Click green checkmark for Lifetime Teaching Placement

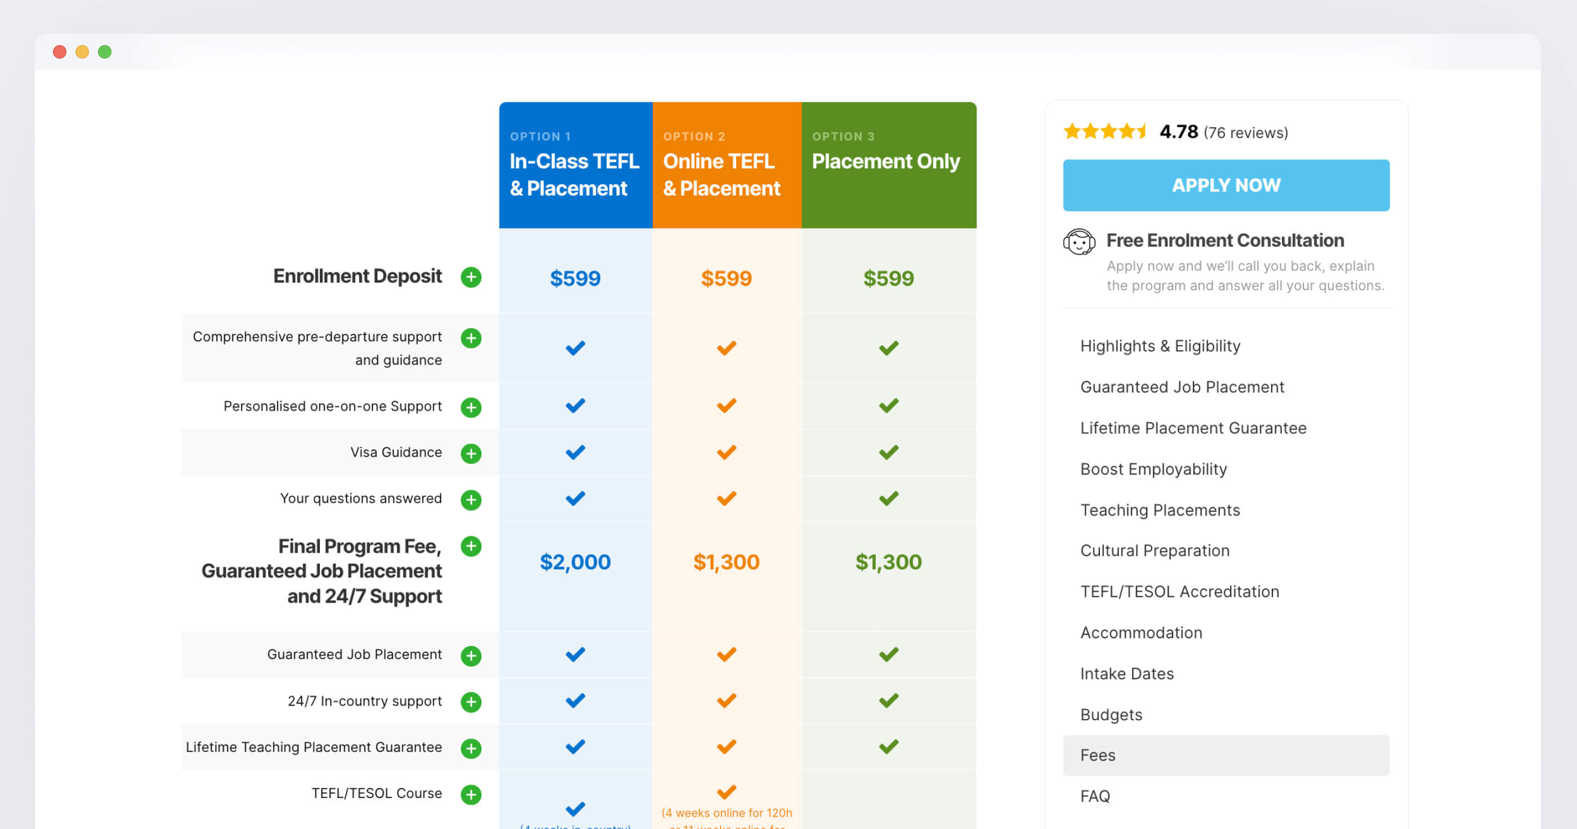pos(888,747)
